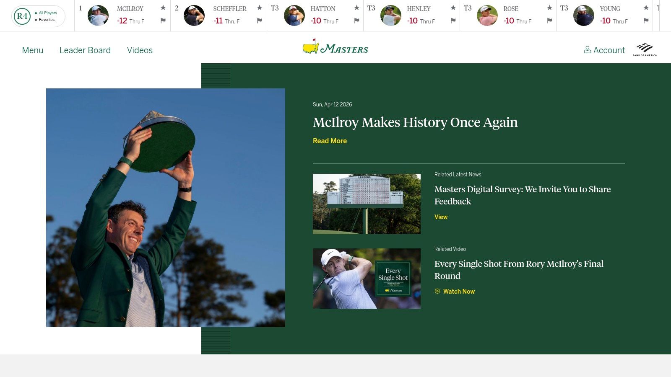This screenshot has width=671, height=377.
Task: Click Hatton's flag icon
Action: click(357, 21)
